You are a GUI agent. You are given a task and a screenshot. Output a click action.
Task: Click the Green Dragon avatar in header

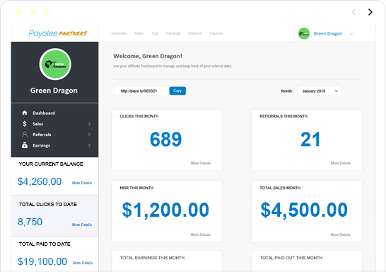click(x=304, y=33)
